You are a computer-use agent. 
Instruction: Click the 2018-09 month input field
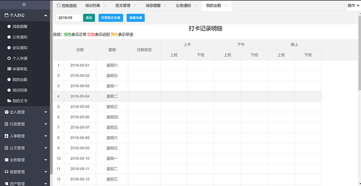69,18
